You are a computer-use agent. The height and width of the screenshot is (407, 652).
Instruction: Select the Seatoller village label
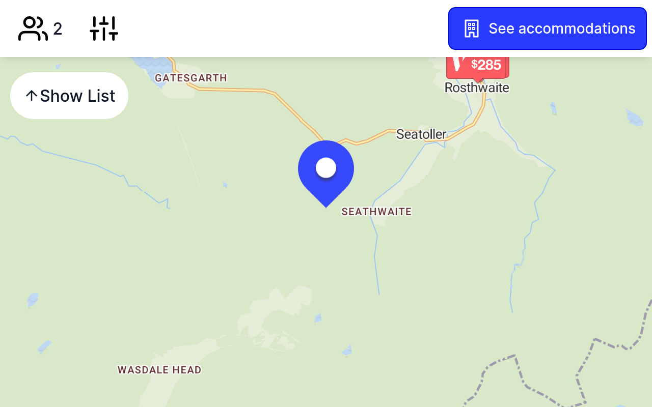421,134
